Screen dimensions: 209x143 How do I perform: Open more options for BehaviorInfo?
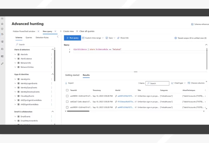[51, 63]
